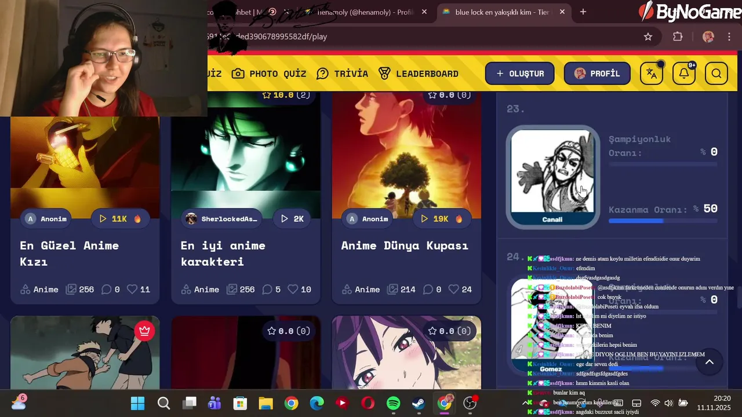Click the crown badge on the Naruto card
Viewport: 742px width, 417px height.
coord(144,331)
